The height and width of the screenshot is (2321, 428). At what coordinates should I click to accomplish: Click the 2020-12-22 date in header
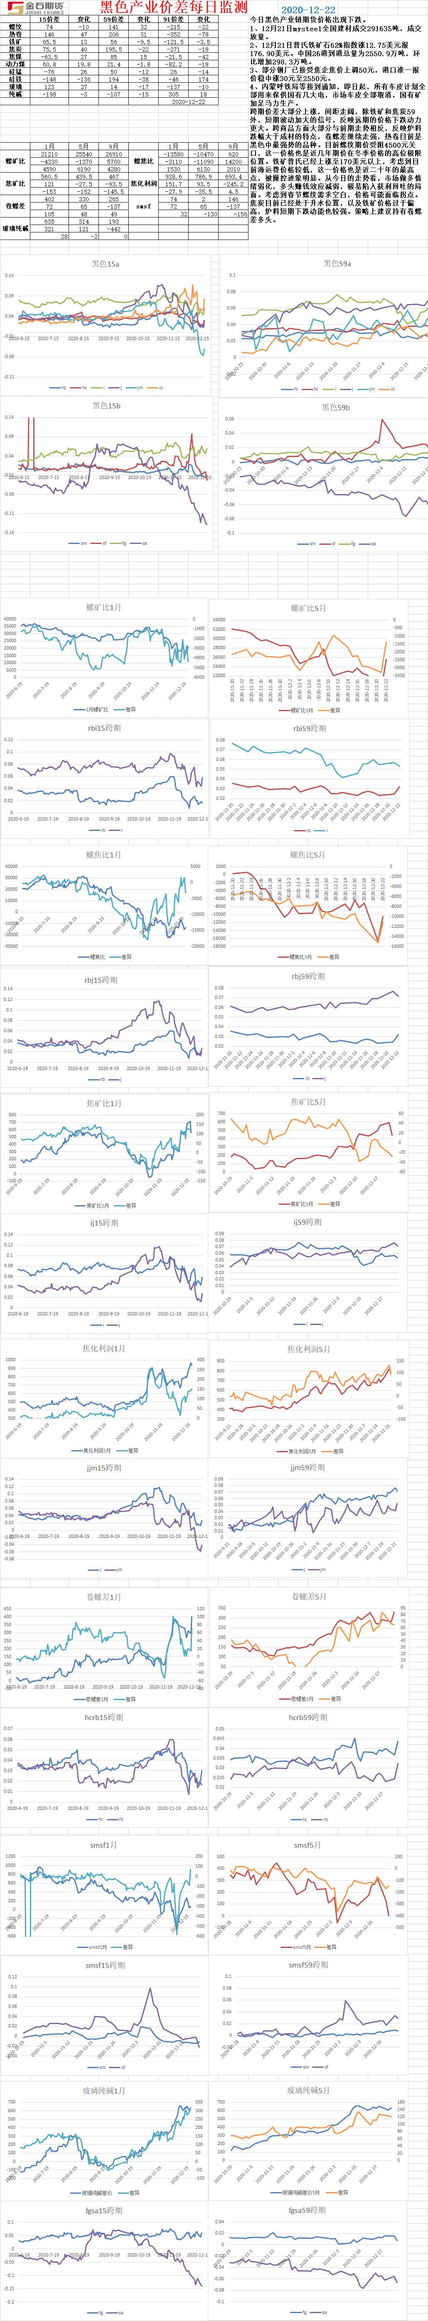pos(308,9)
